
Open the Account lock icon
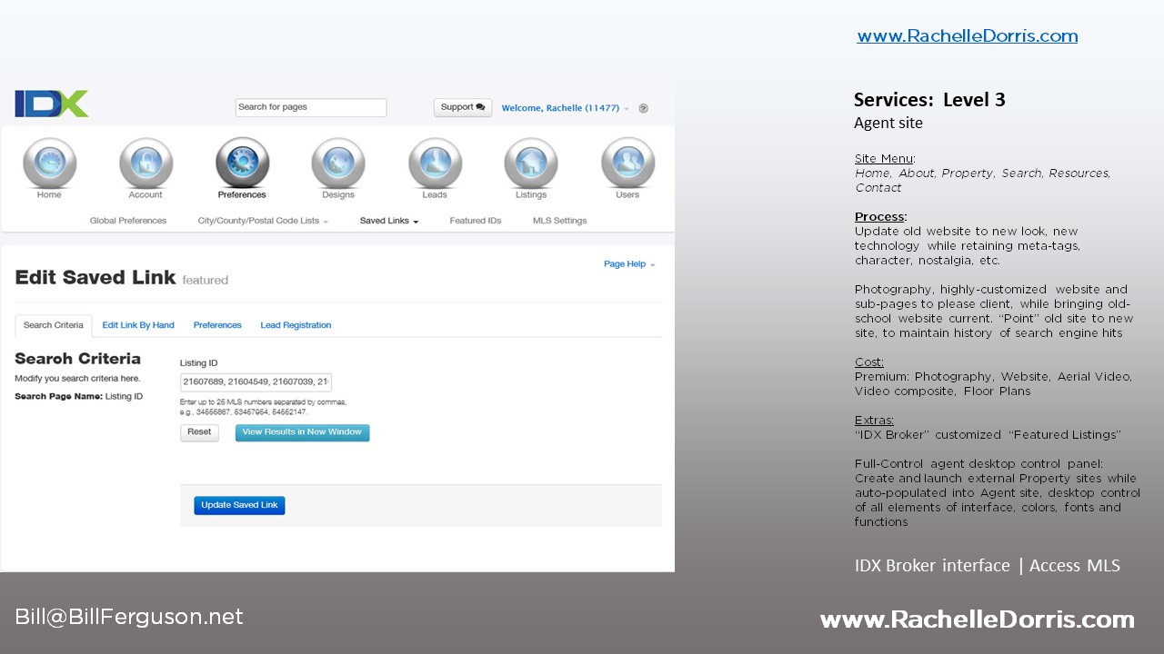point(145,163)
